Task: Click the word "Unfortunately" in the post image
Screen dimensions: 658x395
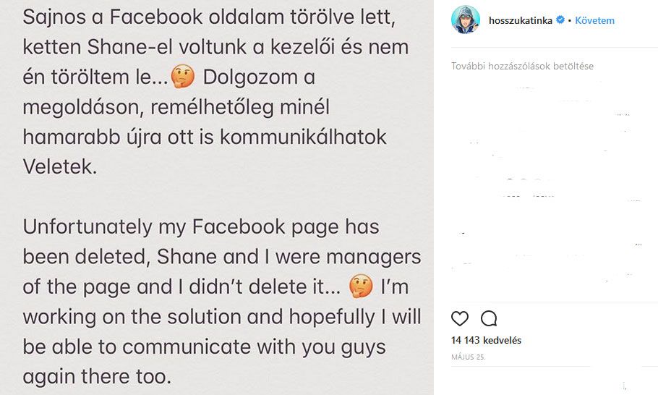Action: (x=87, y=227)
